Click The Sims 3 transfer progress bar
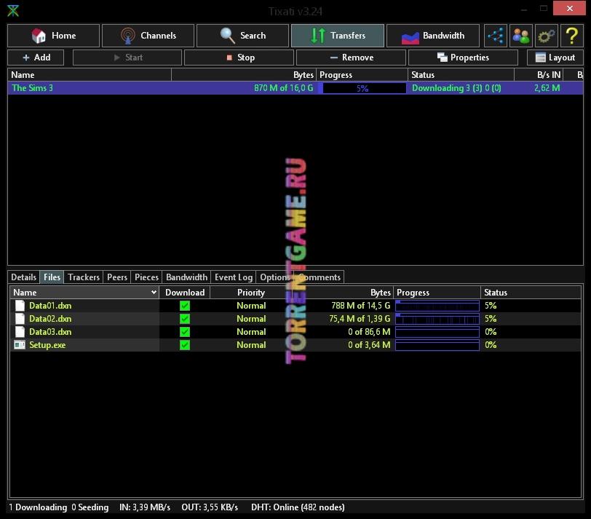Image resolution: width=591 pixels, height=519 pixels. point(364,88)
